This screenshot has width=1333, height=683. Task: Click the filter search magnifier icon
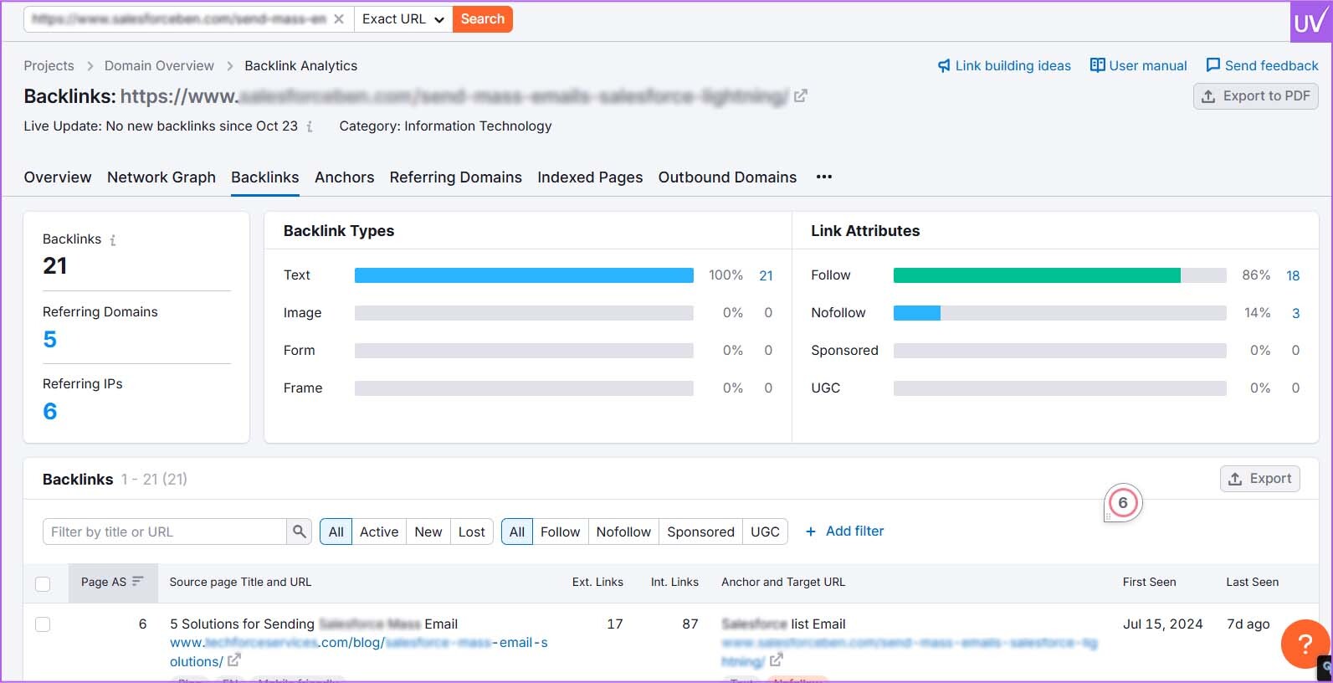300,532
